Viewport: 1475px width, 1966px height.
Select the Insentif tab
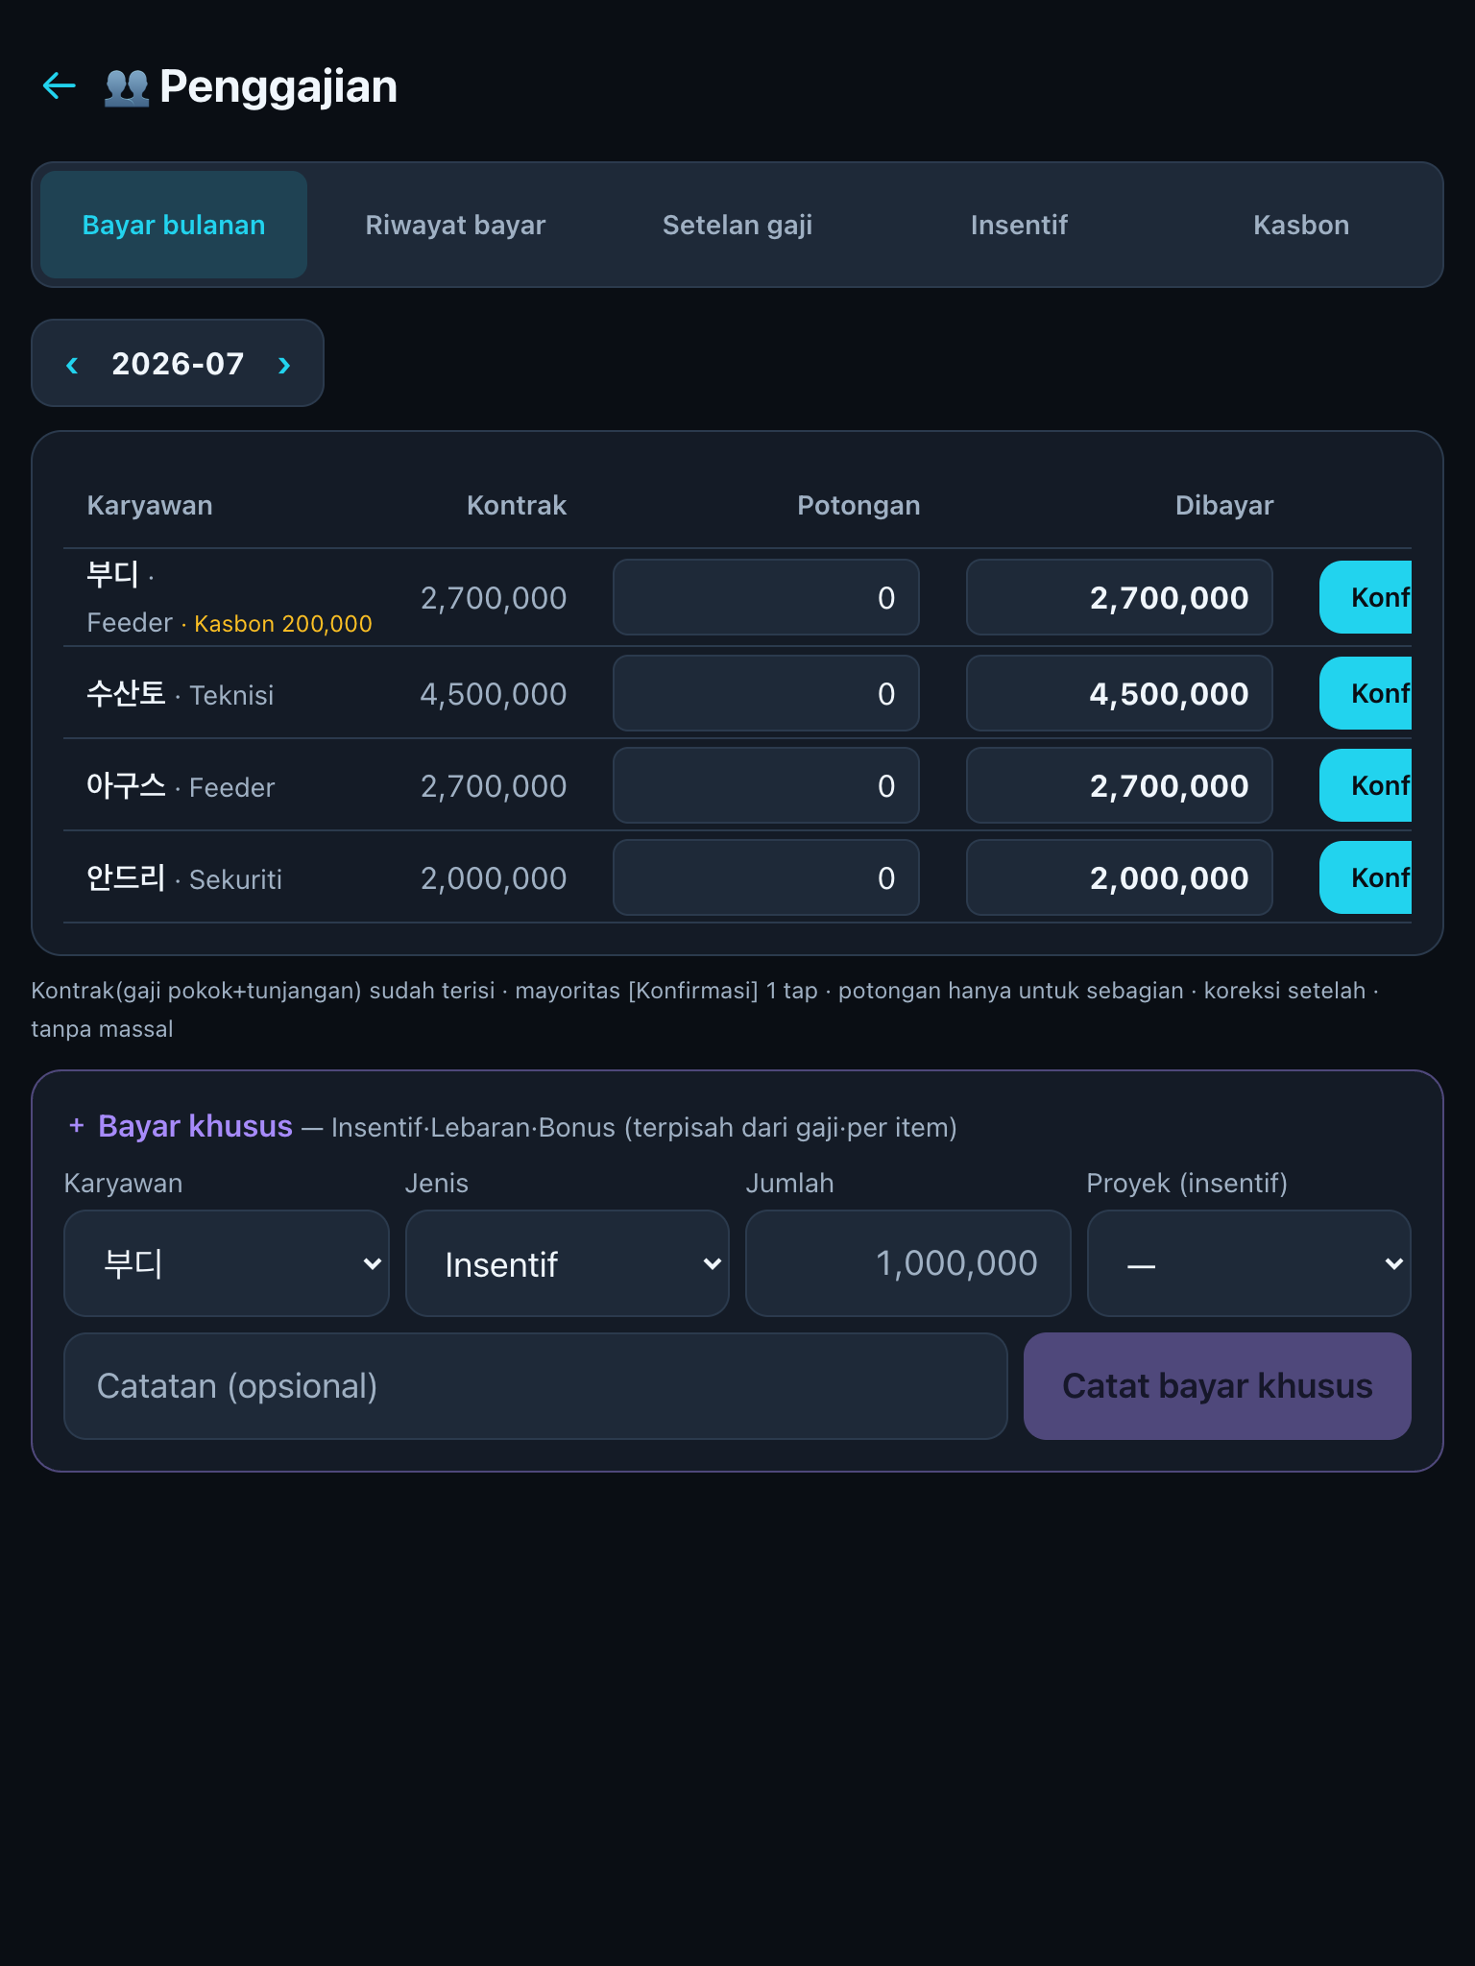[1019, 225]
